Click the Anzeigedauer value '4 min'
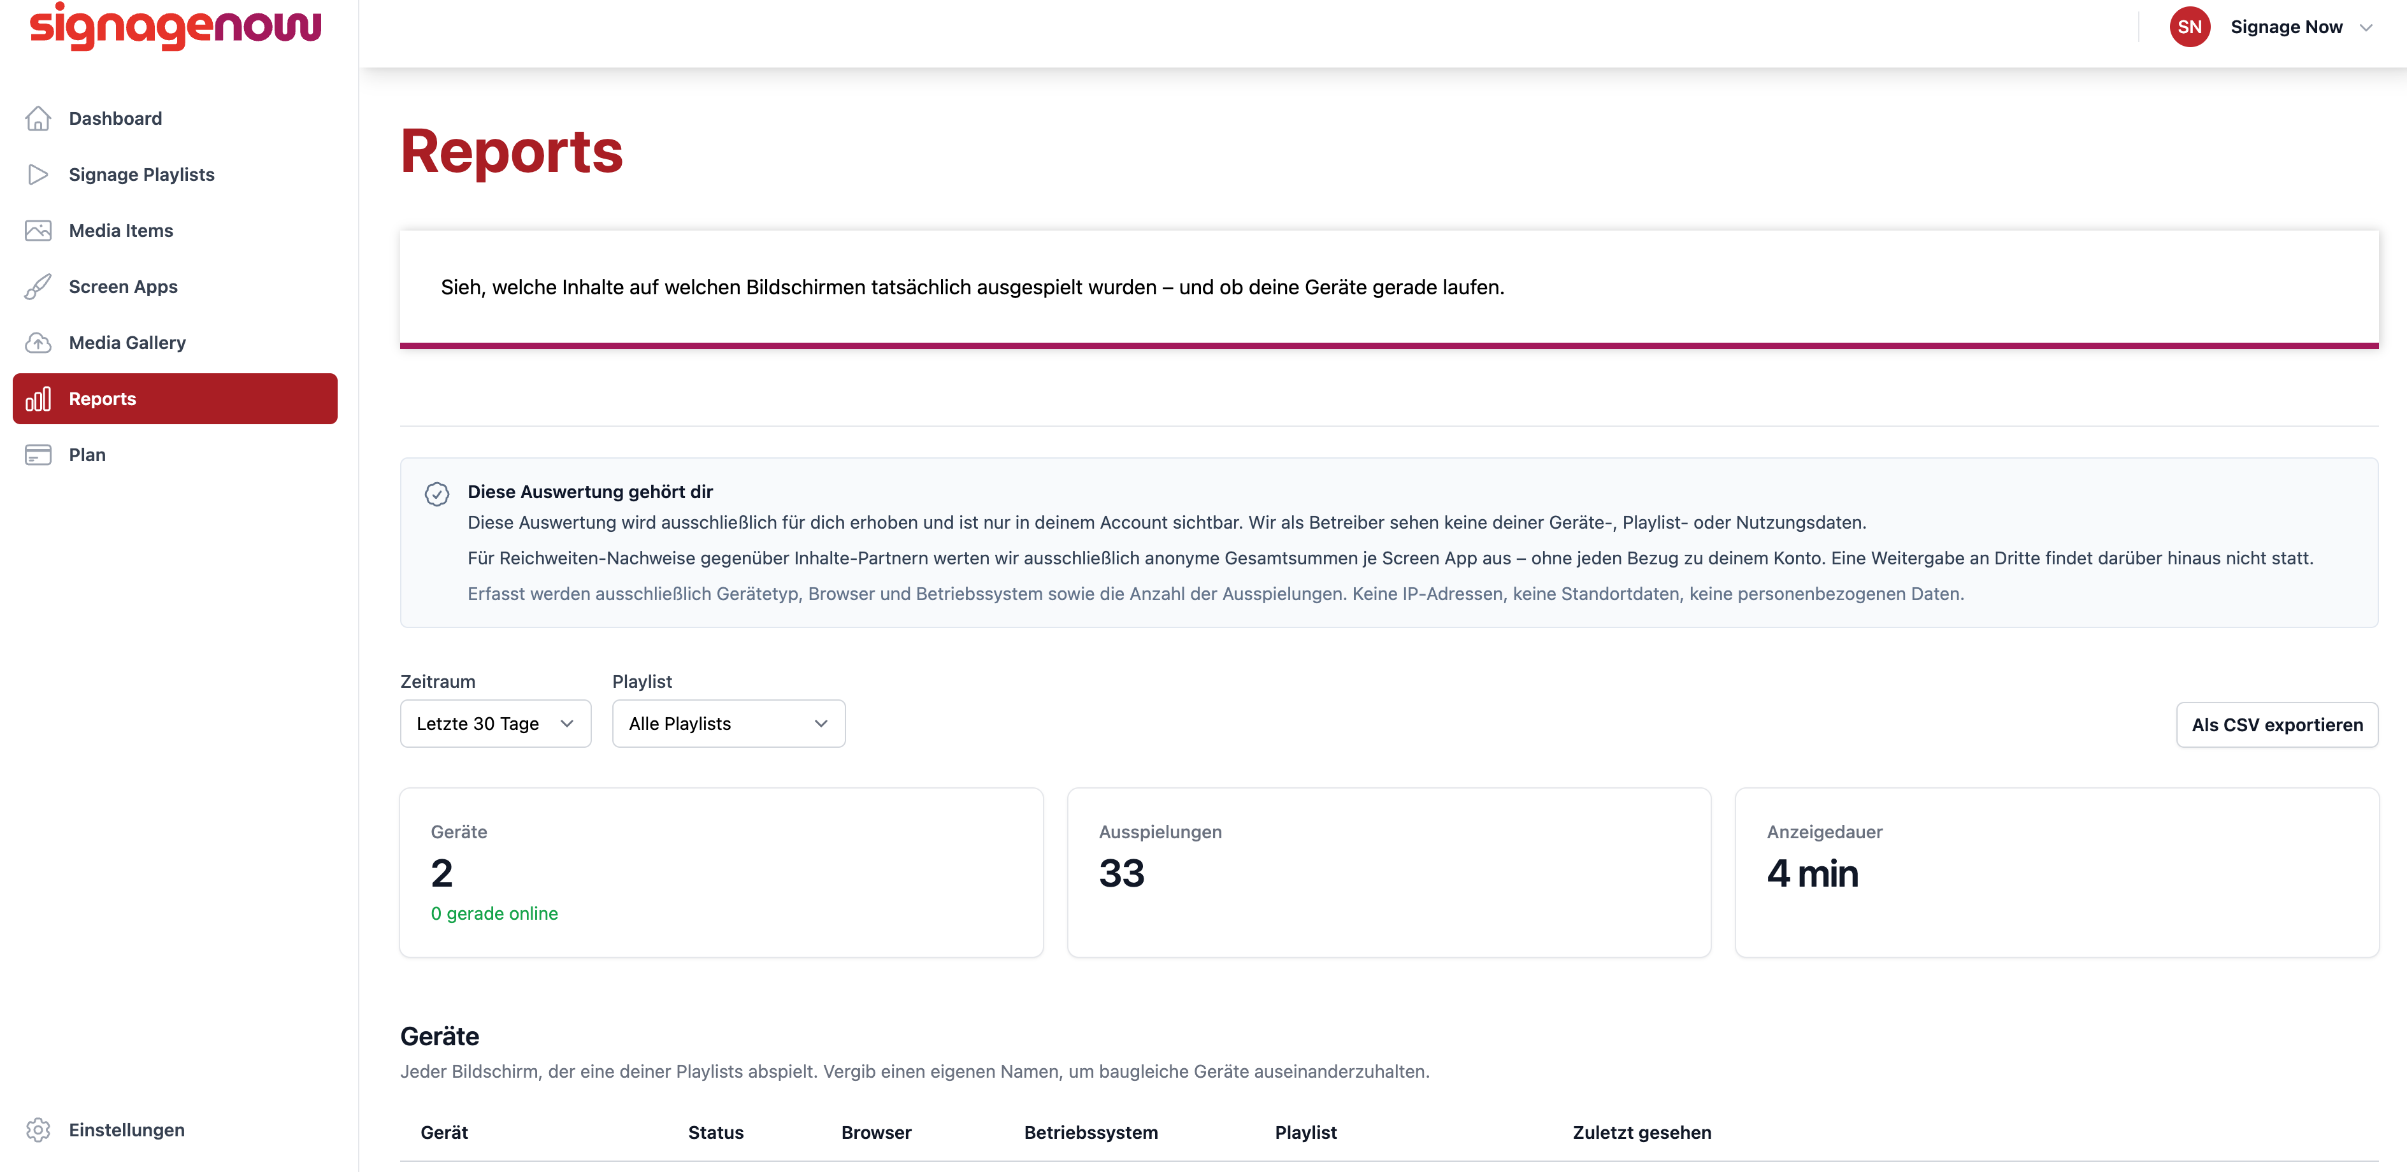Screen dimensions: 2407x1172 coord(1812,873)
